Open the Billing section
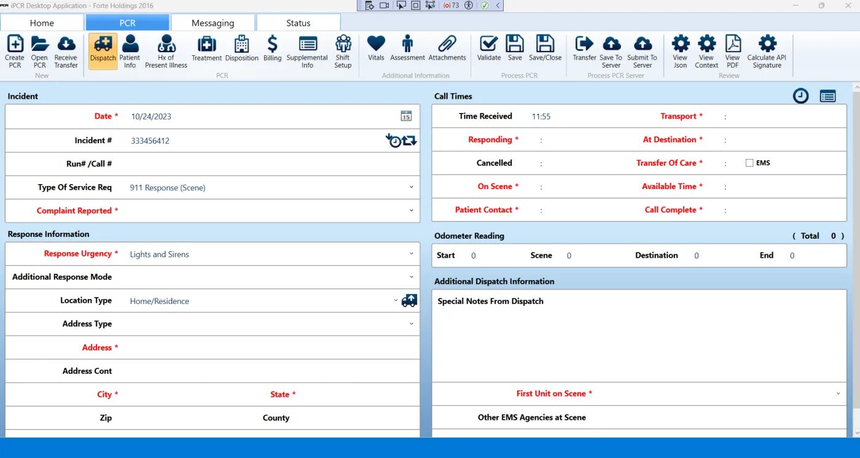The width and height of the screenshot is (860, 458). click(x=272, y=49)
